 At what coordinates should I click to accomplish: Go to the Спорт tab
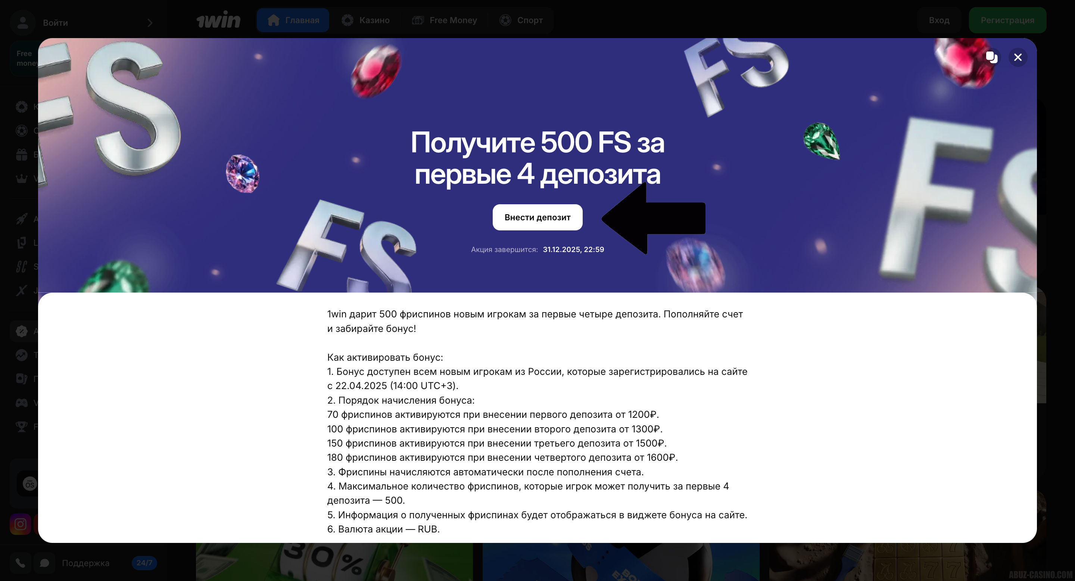click(521, 20)
